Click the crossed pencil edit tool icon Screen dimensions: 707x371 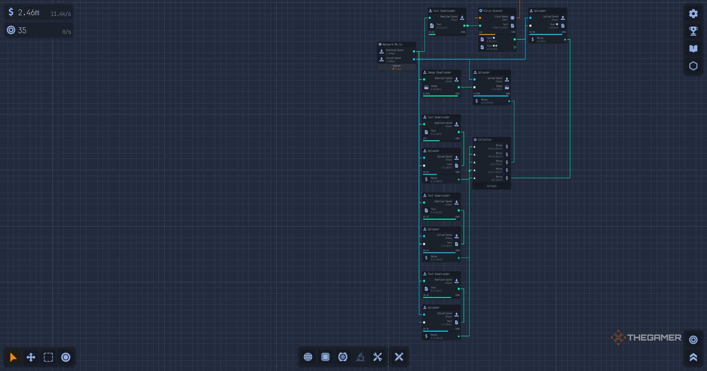[x=399, y=357]
